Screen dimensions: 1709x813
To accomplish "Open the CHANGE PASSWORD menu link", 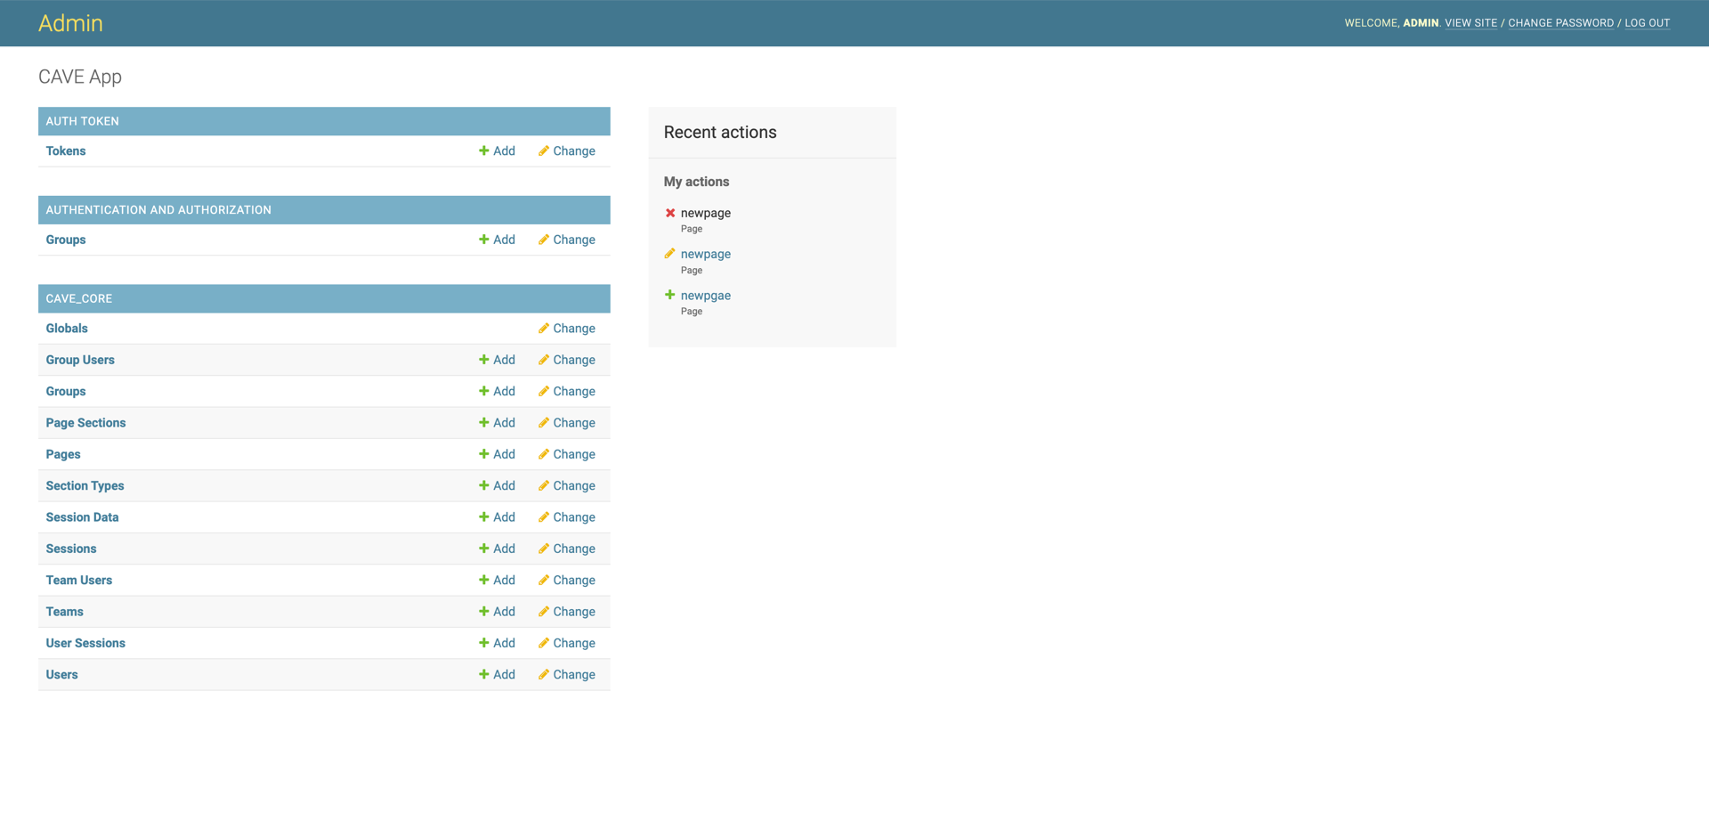I will pyautogui.click(x=1560, y=22).
